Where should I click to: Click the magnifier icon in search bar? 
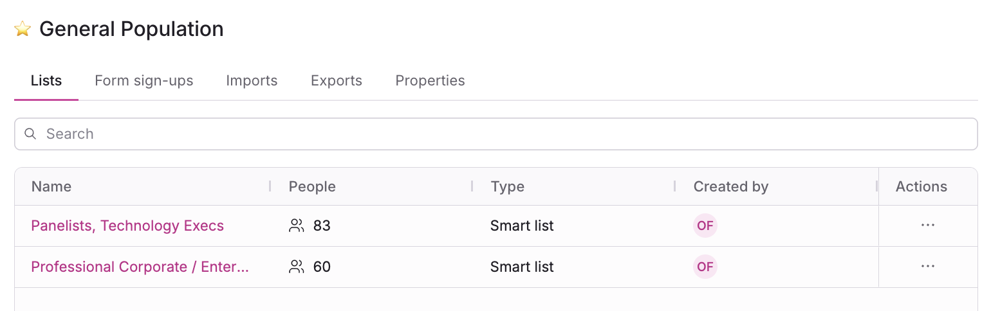pyautogui.click(x=30, y=134)
